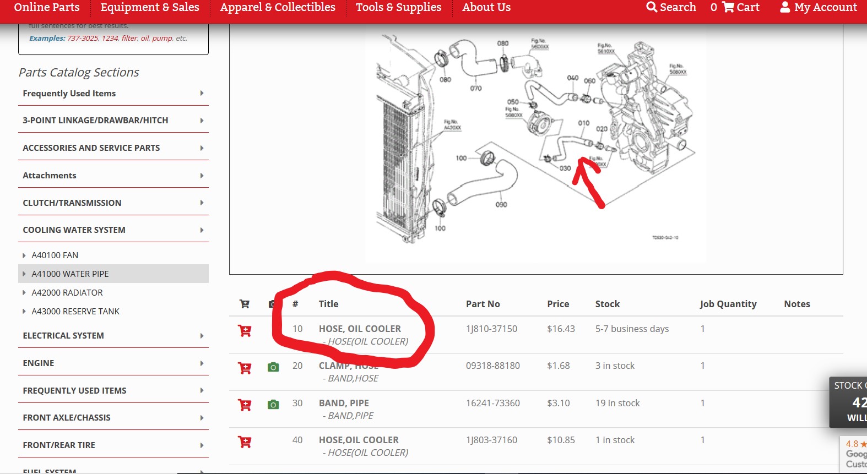Screen dimensions: 867x474
Task: Expand Attachments section
Action: 113,175
